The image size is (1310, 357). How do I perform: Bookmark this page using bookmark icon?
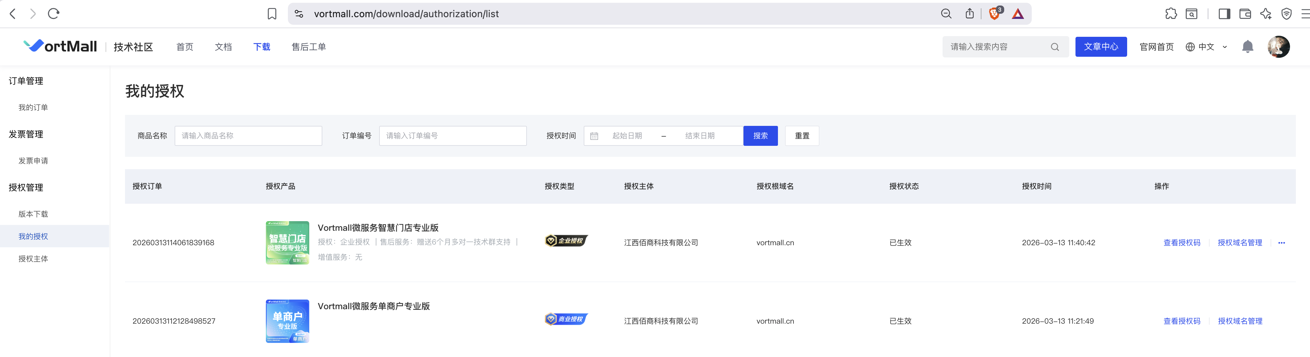click(x=272, y=14)
